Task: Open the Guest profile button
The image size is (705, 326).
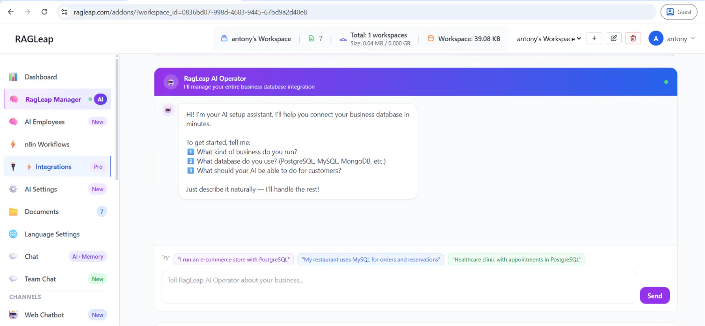Action: coord(679,12)
